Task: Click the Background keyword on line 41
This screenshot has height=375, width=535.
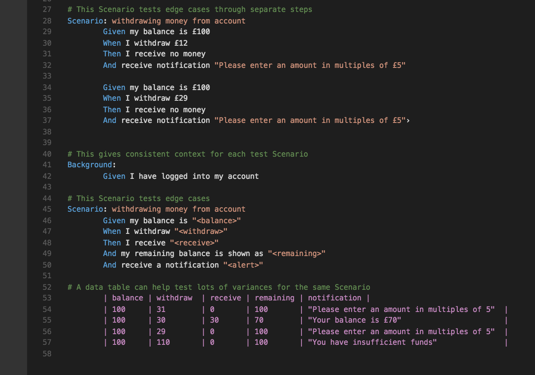Action: pos(89,165)
